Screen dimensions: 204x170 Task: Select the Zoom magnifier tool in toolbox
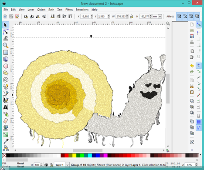pos(6,45)
